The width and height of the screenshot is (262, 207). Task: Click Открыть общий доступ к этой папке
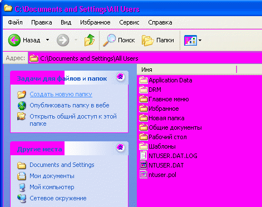pos(73,120)
